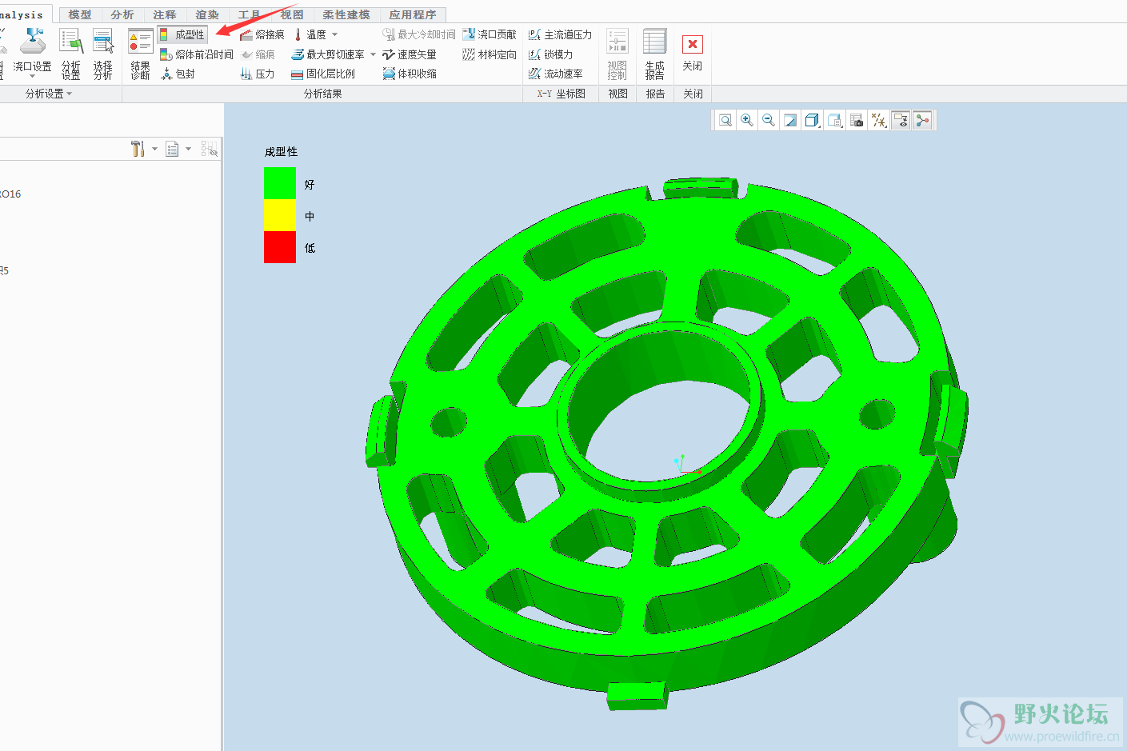1127x751 pixels.
Task: Open 结果诊断 results diagnosis
Action: tap(140, 53)
